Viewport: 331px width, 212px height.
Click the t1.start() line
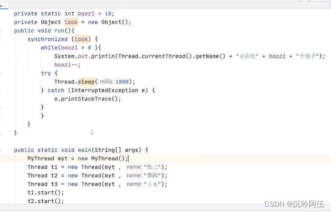coord(46,193)
